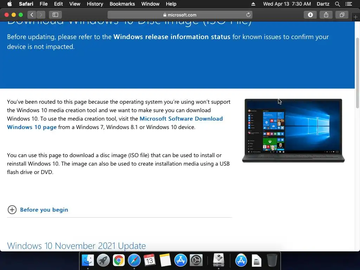Screen dimensions: 360x270
Task: Open Boot Camp Assistant in the Dock
Action: (219, 260)
